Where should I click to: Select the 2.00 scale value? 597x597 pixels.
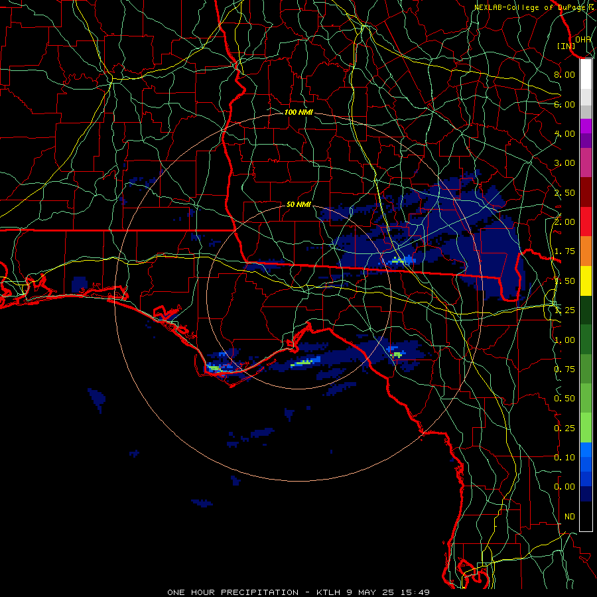click(564, 222)
